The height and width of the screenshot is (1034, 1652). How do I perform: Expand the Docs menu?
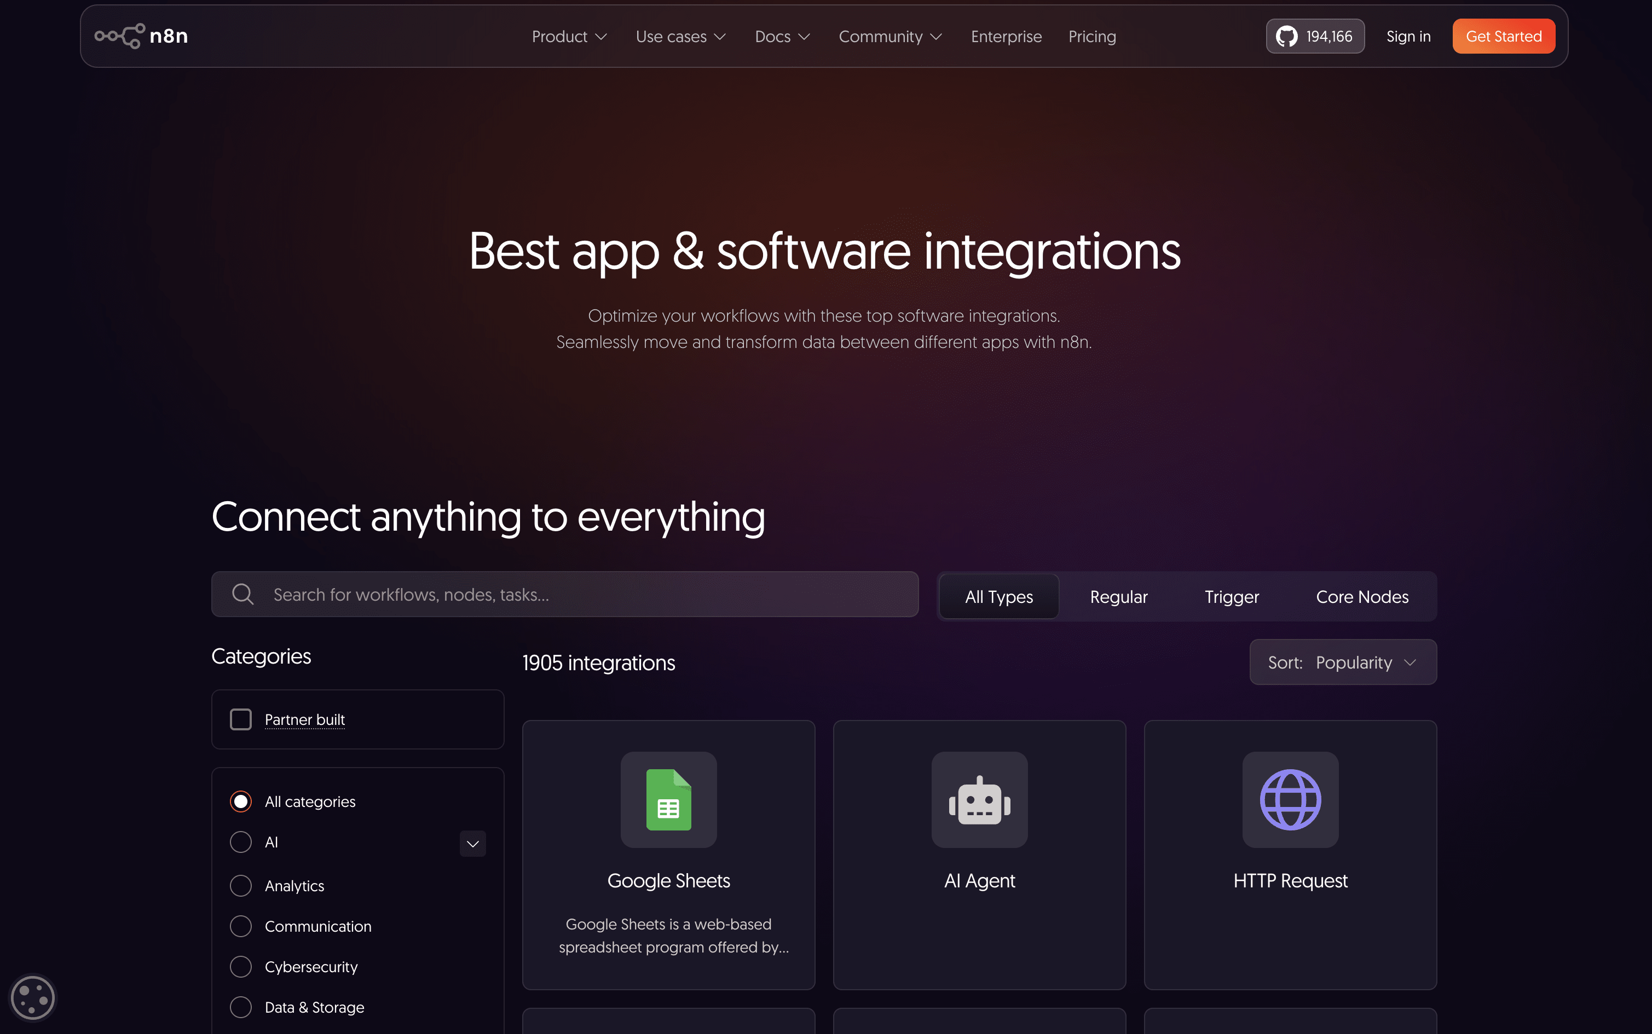(x=783, y=36)
